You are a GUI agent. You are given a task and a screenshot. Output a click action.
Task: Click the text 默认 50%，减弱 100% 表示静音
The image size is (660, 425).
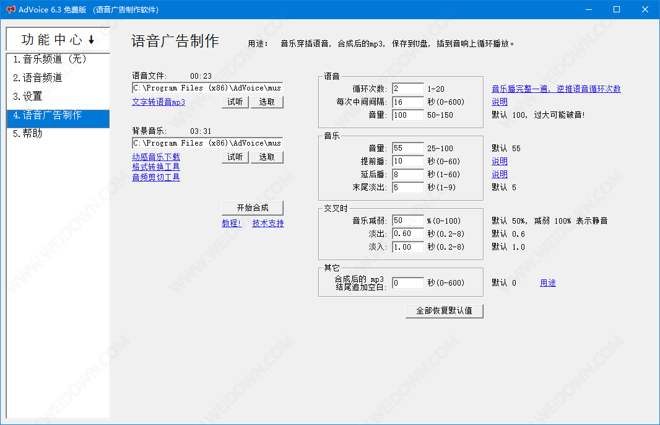550,221
